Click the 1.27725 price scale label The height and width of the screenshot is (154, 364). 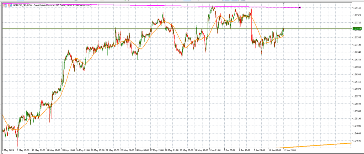(x=357, y=22)
